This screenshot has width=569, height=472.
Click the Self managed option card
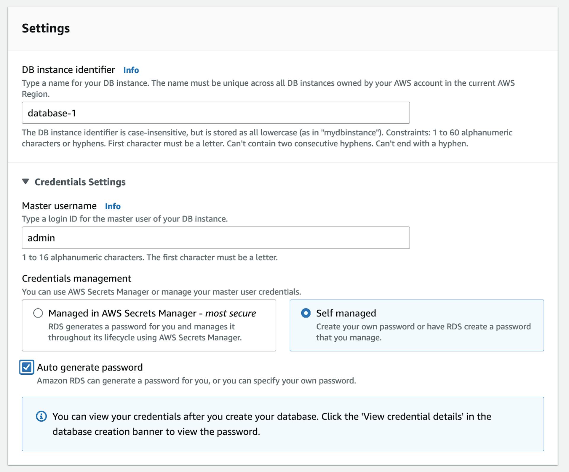pos(416,325)
